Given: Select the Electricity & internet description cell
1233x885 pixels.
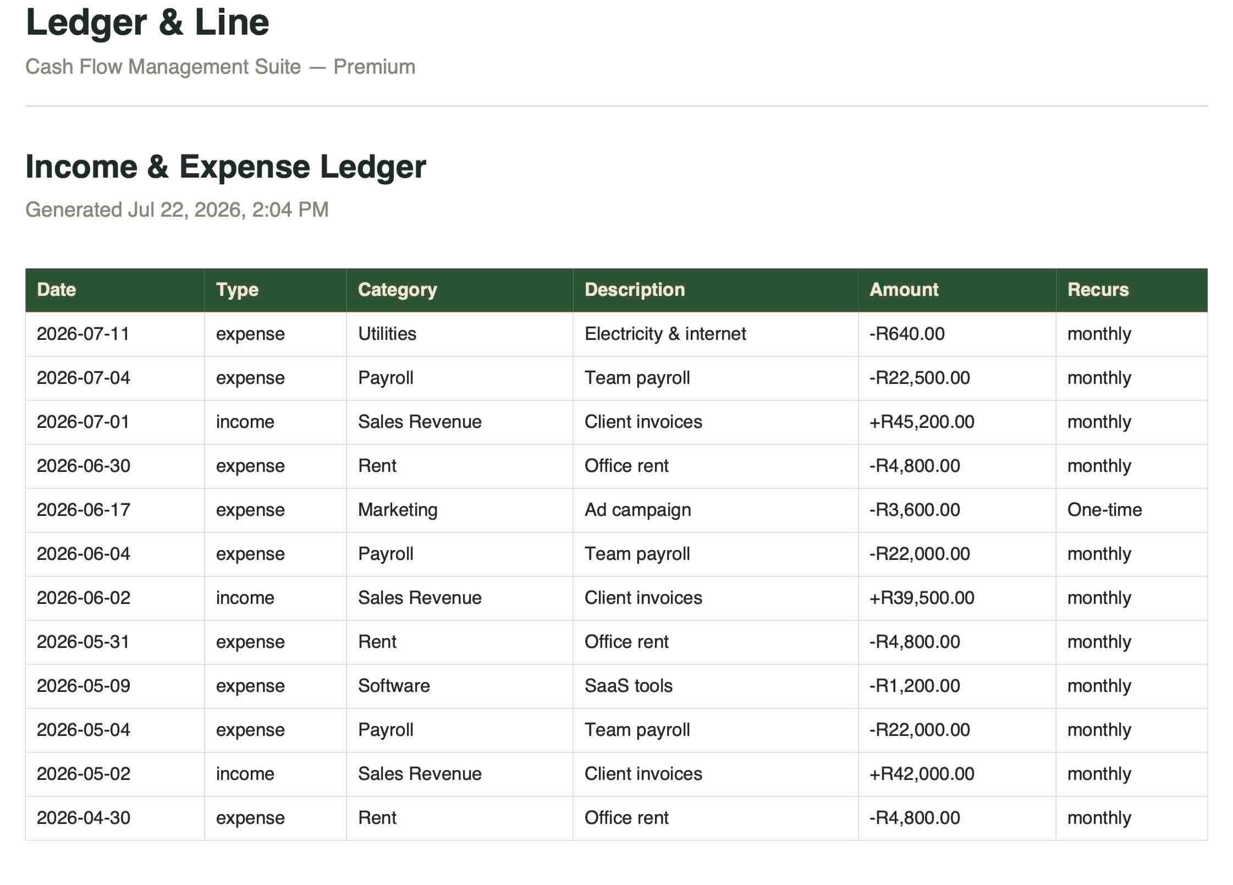Looking at the screenshot, I should coord(715,334).
